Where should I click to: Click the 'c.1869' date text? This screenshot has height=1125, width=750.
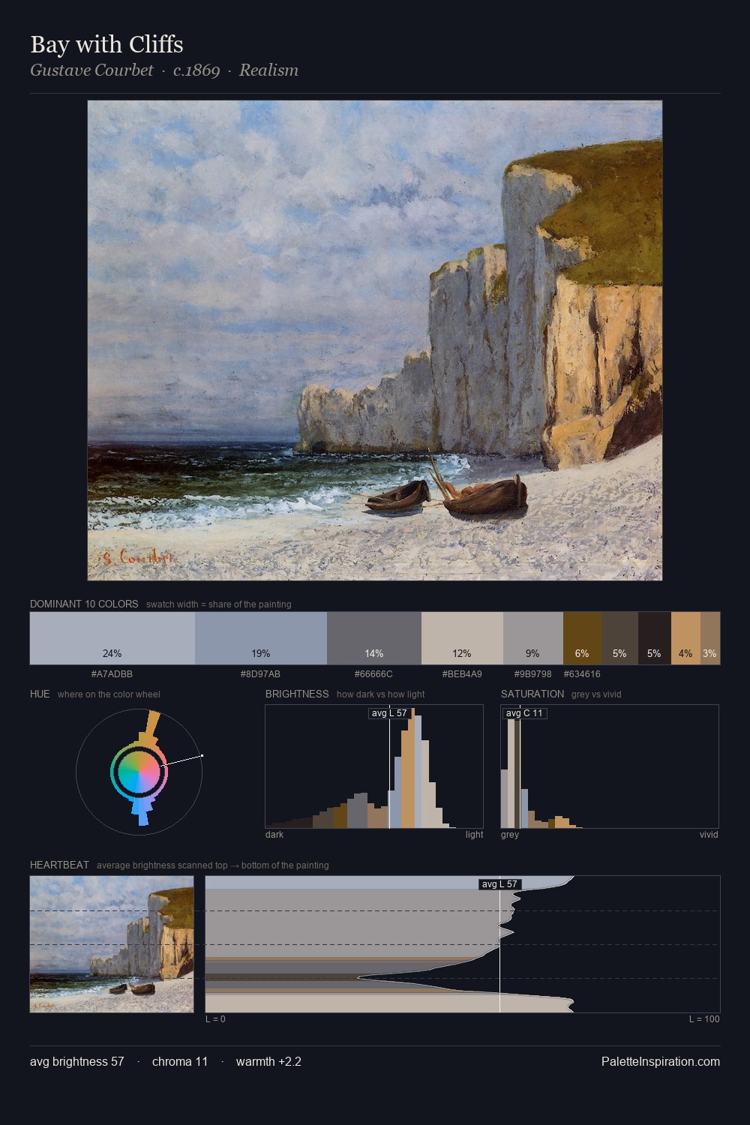[x=196, y=70]
